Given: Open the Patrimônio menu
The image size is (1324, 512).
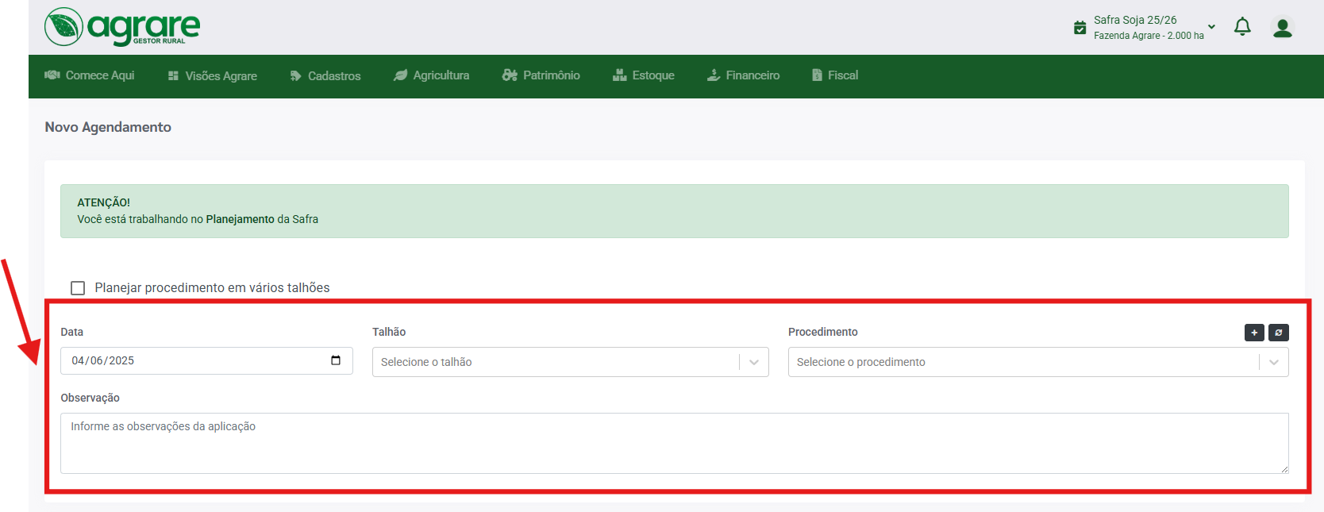Looking at the screenshot, I should pos(541,75).
